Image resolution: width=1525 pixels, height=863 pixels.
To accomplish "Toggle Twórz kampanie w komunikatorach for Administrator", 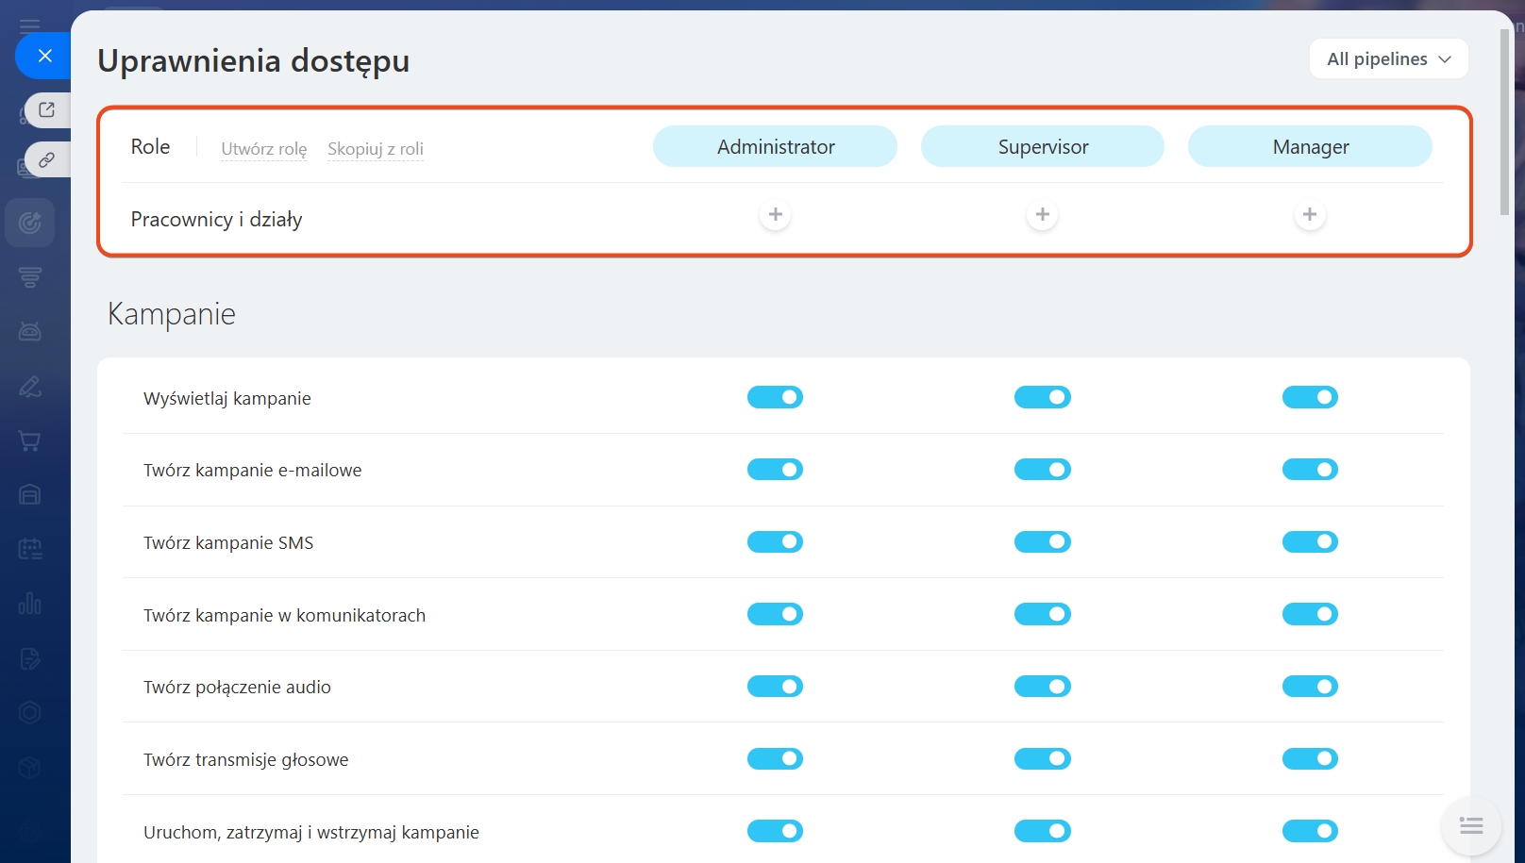I will [x=775, y=614].
